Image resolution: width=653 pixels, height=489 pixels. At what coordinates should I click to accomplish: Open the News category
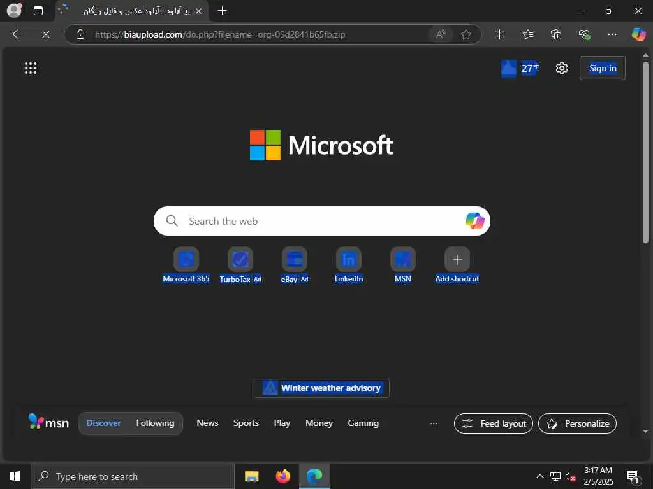[x=207, y=423]
